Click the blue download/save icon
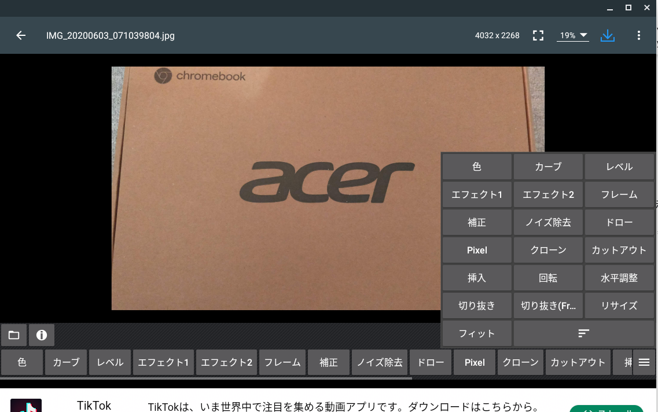The width and height of the screenshot is (658, 412). [x=607, y=36]
